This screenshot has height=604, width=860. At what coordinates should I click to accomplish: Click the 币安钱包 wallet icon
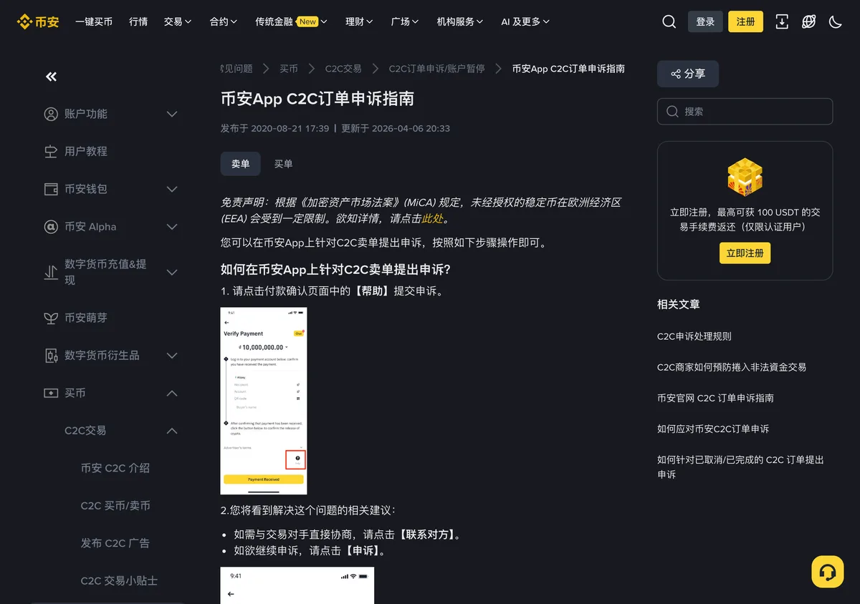click(51, 189)
